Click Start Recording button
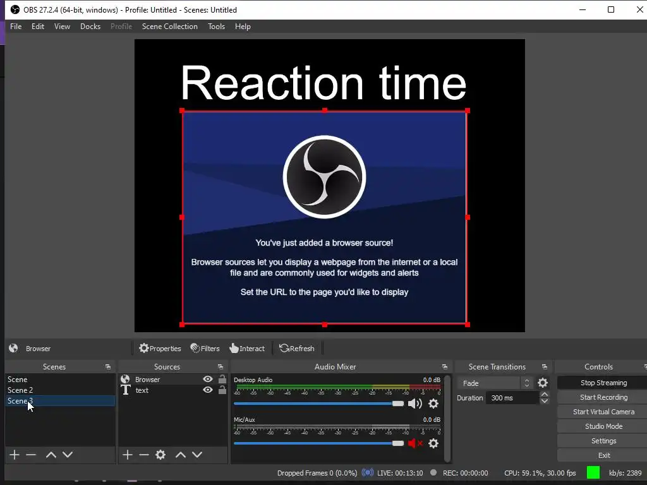 (x=603, y=397)
